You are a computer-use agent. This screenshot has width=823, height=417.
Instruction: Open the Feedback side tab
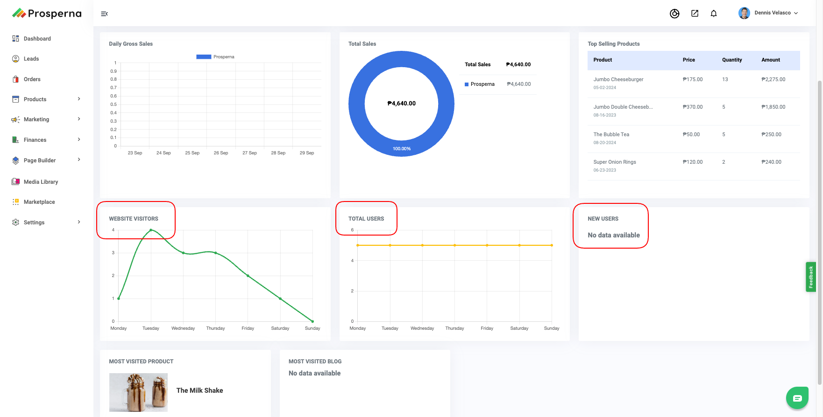(810, 277)
